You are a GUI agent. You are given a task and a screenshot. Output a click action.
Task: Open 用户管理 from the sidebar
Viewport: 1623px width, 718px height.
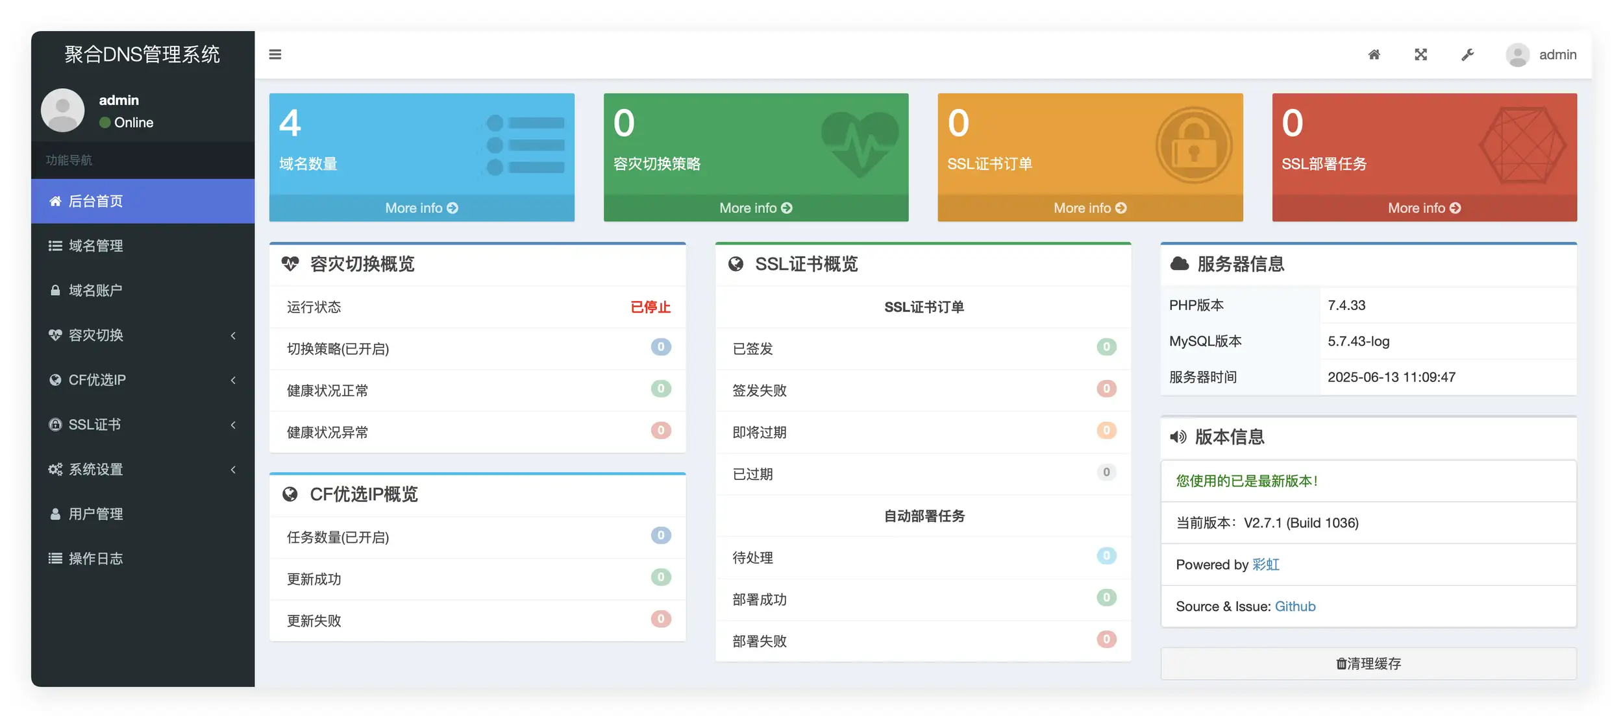(143, 514)
